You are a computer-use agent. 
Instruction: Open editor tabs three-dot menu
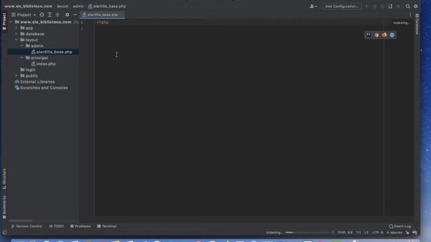click(x=410, y=15)
